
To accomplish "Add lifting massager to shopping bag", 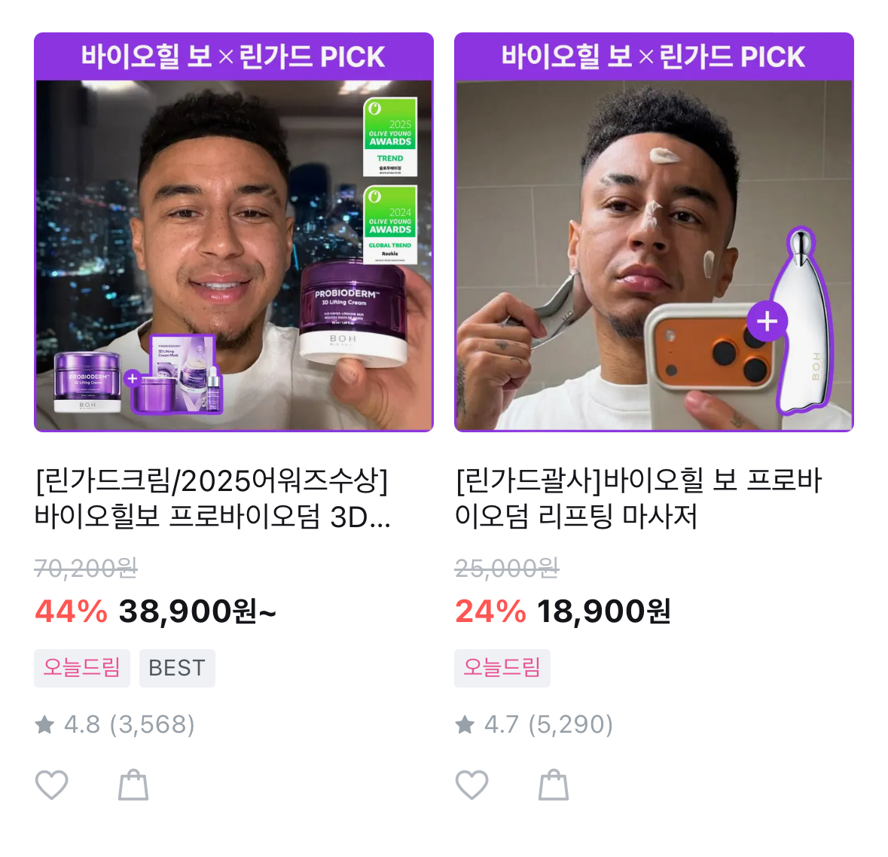I will pos(554,785).
